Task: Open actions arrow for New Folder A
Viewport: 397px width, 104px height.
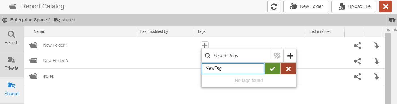Action: pos(377,61)
